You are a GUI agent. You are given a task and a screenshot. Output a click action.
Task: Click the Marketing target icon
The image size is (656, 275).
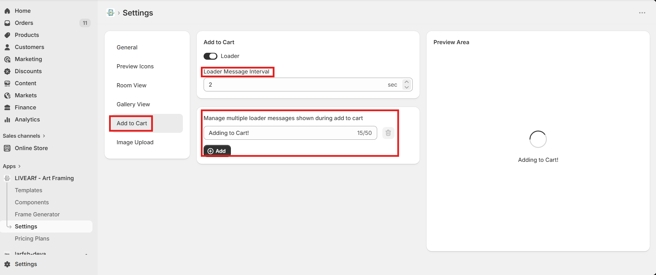tap(7, 59)
